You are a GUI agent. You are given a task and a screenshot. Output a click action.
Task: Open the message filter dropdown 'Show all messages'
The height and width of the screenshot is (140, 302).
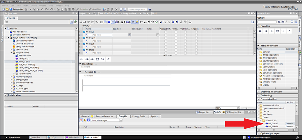121,120
